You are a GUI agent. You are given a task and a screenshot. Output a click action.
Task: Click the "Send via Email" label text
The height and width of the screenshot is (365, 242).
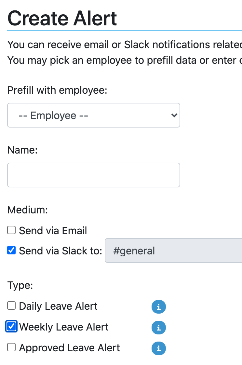click(x=53, y=231)
